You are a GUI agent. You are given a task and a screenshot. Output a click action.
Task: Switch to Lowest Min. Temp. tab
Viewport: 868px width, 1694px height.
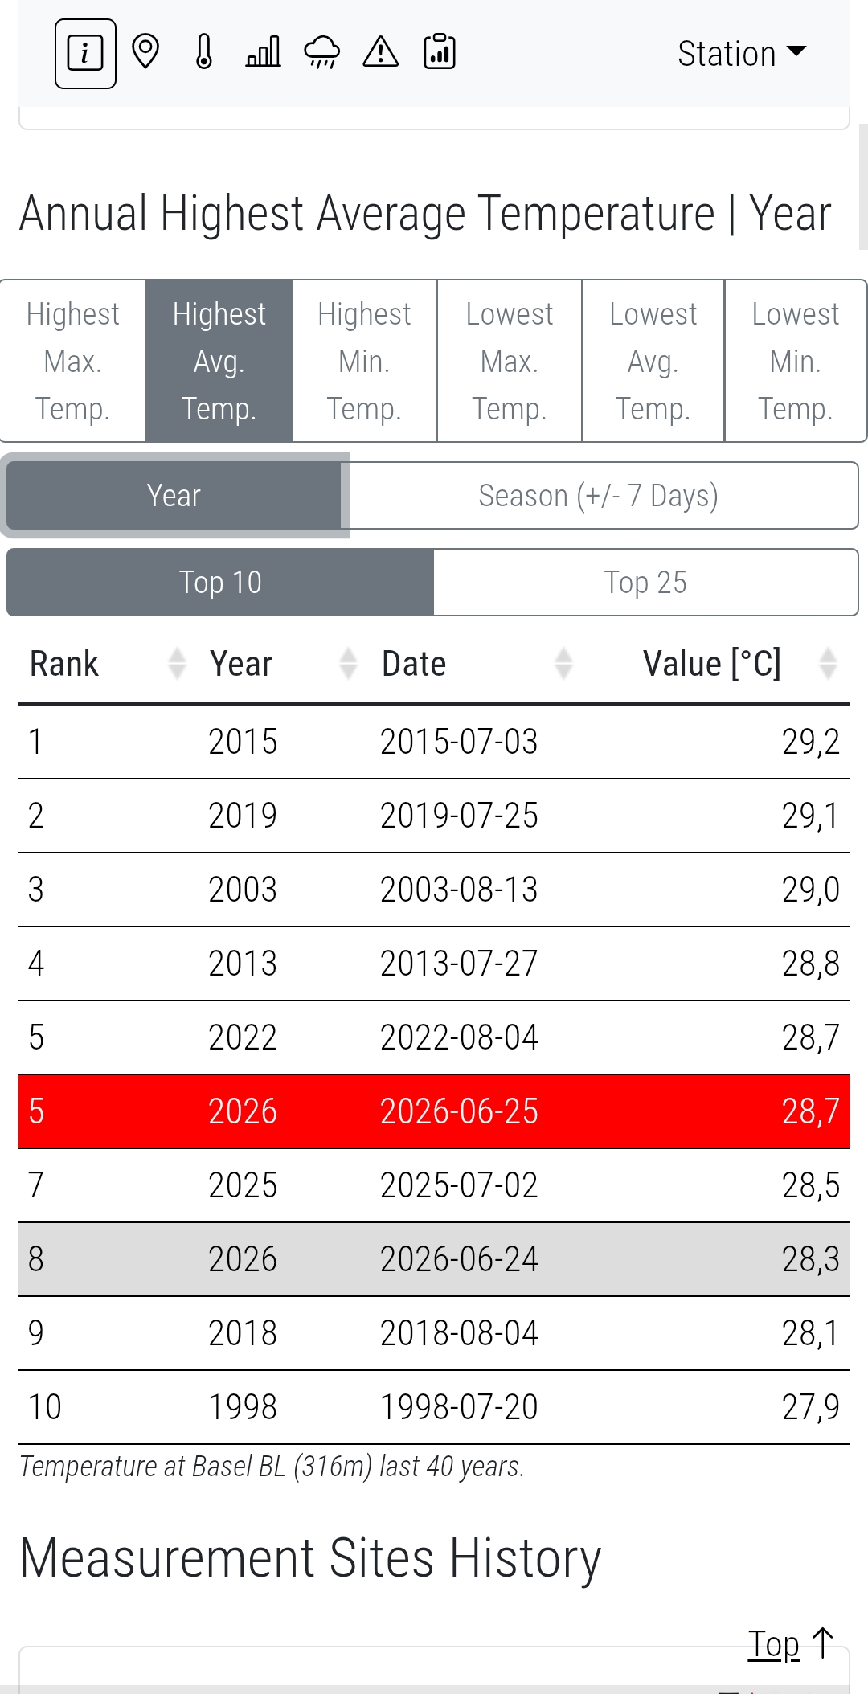coord(796,362)
